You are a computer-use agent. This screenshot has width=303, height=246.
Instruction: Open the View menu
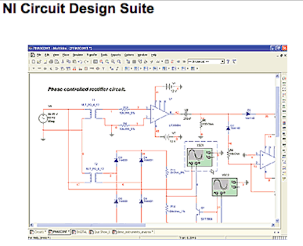click(56, 55)
